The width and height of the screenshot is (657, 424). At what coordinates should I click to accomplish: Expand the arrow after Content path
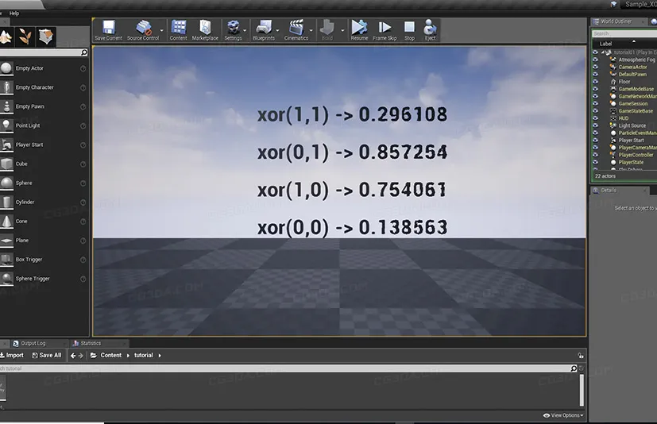click(128, 355)
